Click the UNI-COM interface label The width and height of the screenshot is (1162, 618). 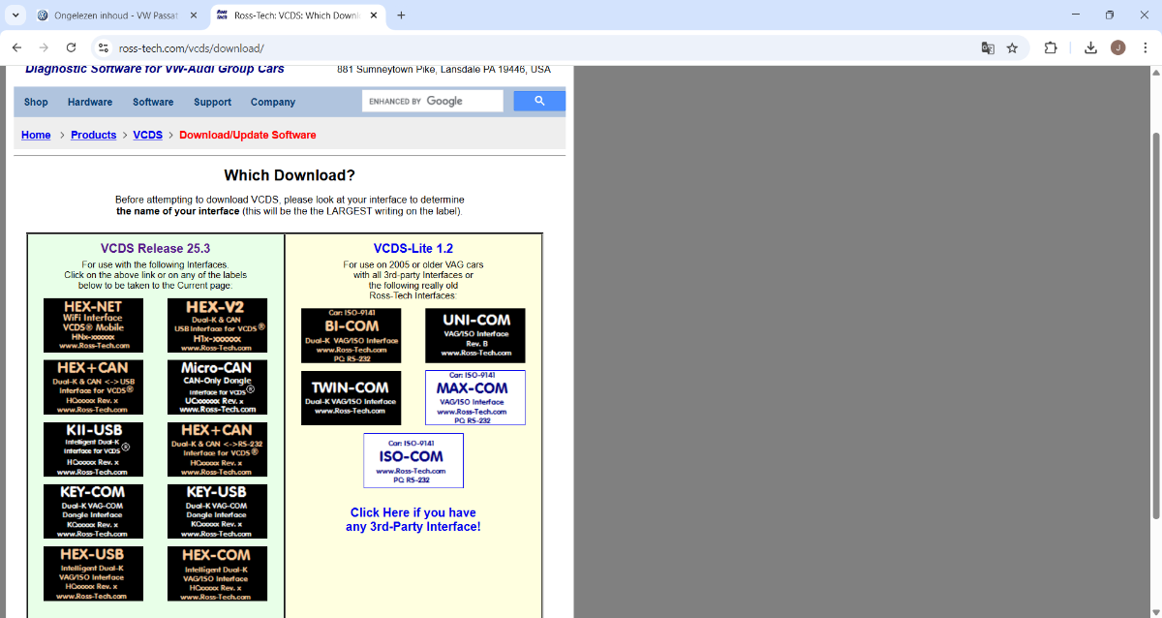(475, 335)
